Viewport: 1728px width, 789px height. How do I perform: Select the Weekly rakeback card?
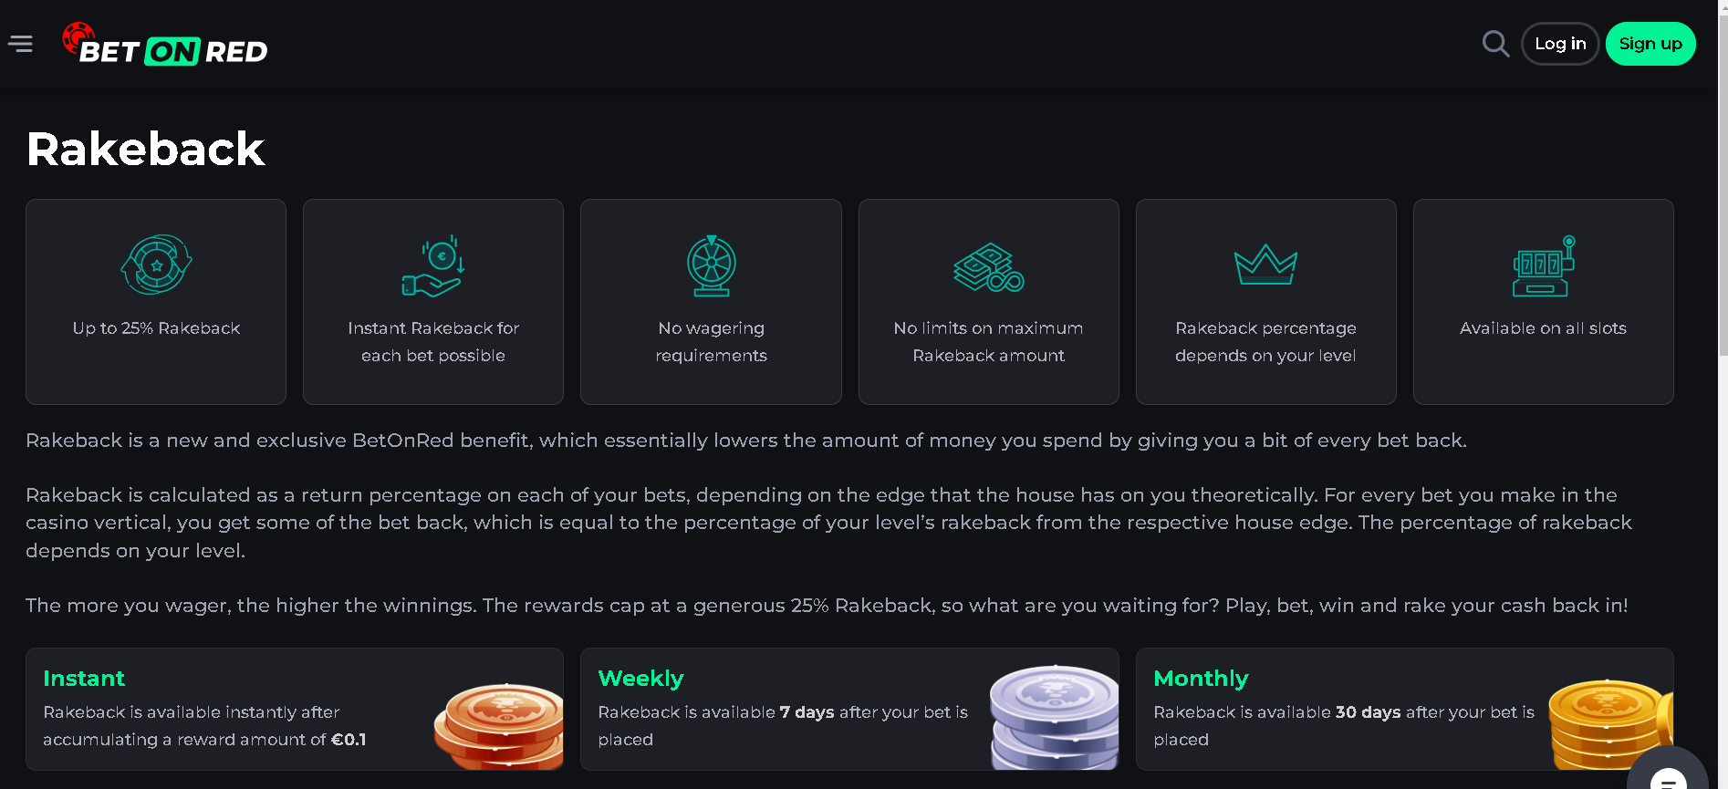click(785, 709)
